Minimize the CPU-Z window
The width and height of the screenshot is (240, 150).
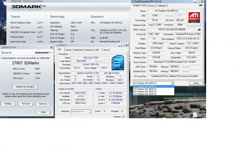coord(120,45)
